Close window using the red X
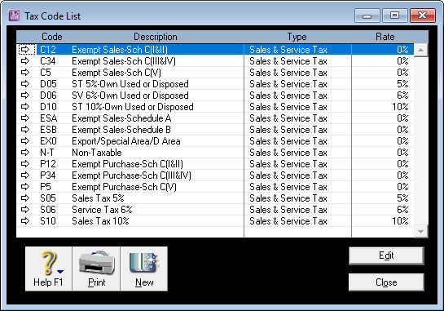The height and width of the screenshot is (311, 444). tap(423, 16)
